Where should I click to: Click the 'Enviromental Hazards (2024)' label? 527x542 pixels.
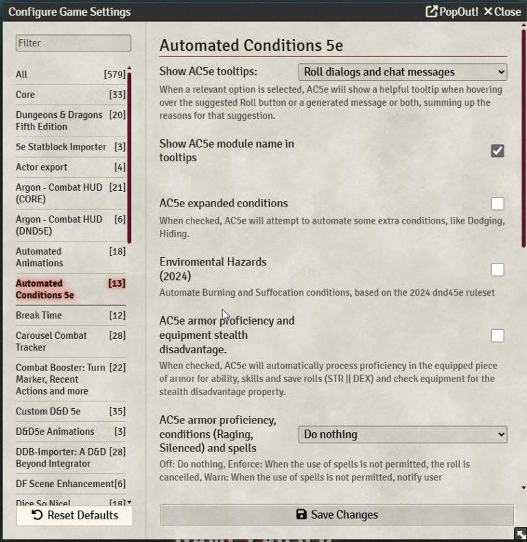point(213,269)
